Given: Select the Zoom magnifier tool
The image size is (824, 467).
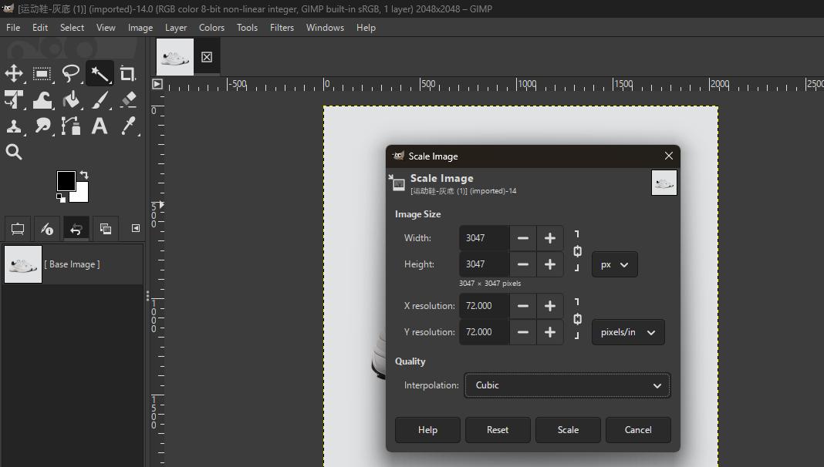Looking at the screenshot, I should click(x=14, y=152).
